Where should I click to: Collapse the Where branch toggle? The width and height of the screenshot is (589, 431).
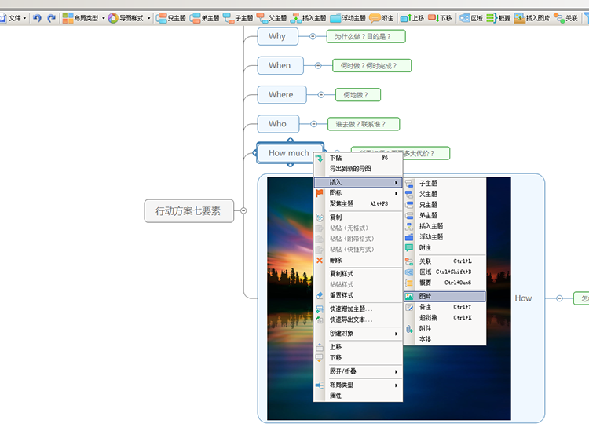coord(321,95)
